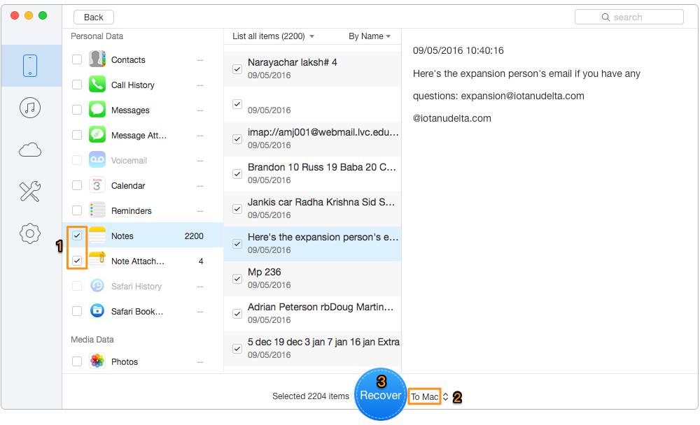
Task: Check the Calendar checkbox
Action: (x=77, y=185)
